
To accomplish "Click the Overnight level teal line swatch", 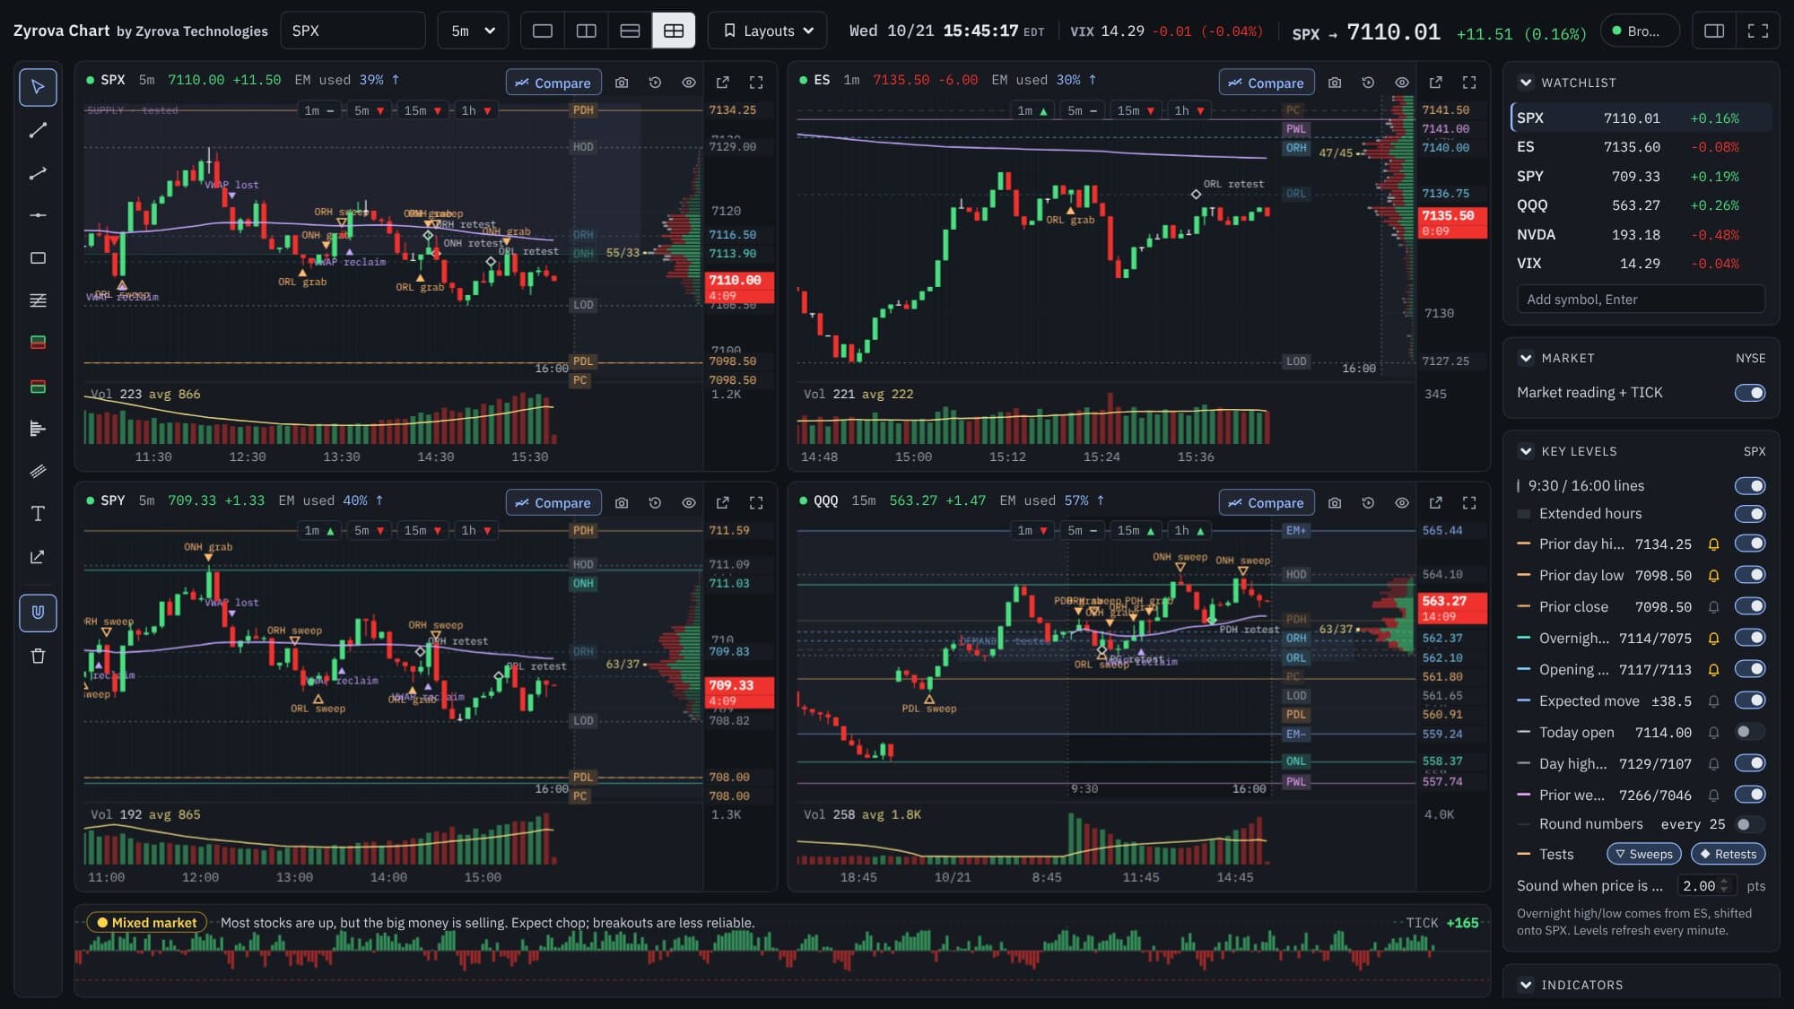I will pos(1523,638).
